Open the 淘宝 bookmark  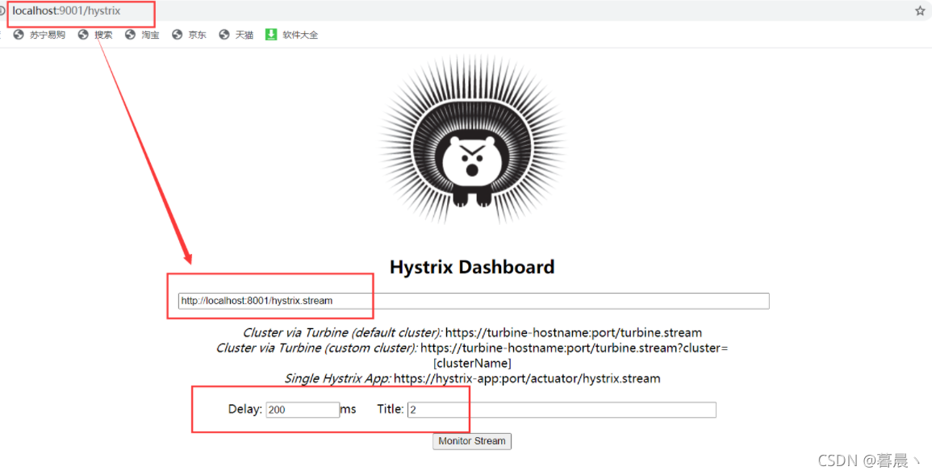[x=142, y=35]
